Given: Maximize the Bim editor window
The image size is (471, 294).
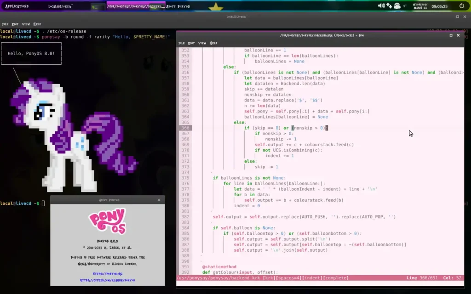Looking at the screenshot, I should pyautogui.click(x=451, y=35).
